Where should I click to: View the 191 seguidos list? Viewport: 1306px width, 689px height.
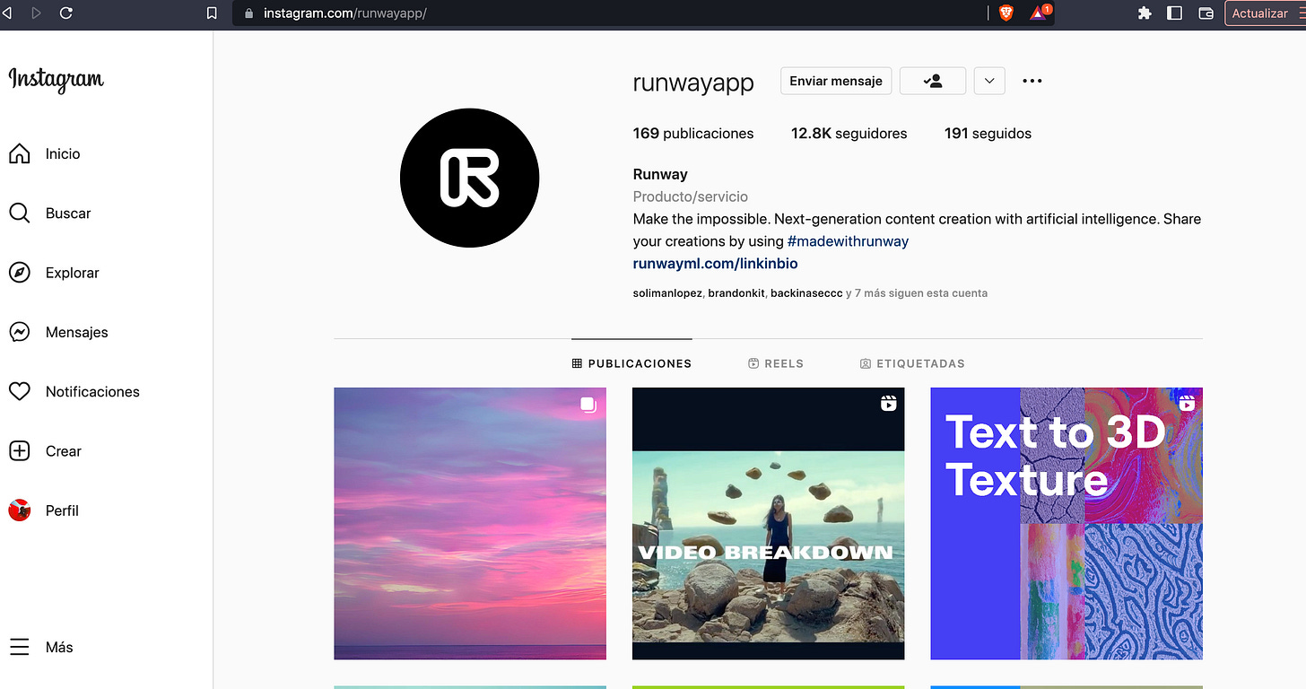[x=988, y=134]
